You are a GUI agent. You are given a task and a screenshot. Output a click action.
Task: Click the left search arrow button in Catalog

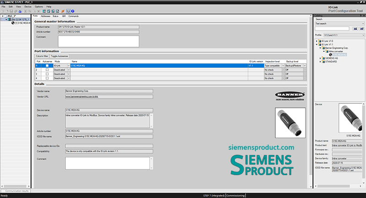355,29
